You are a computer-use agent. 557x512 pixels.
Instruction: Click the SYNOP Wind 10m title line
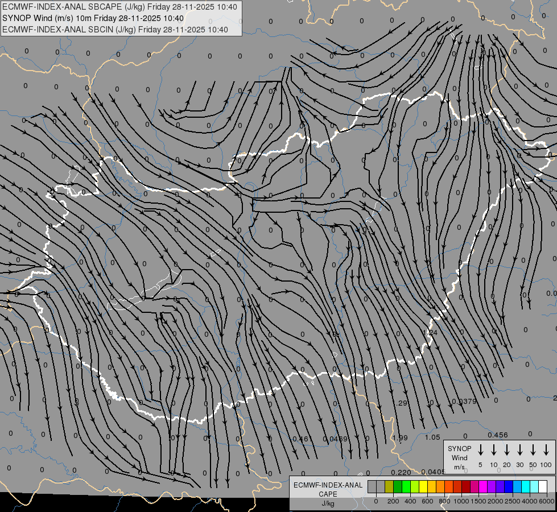[93, 18]
